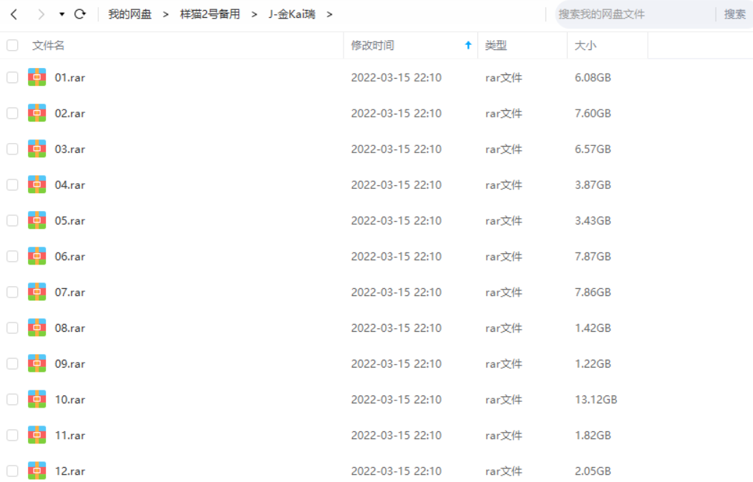Toggle sort arrow in 修改时间 column

[x=468, y=45]
